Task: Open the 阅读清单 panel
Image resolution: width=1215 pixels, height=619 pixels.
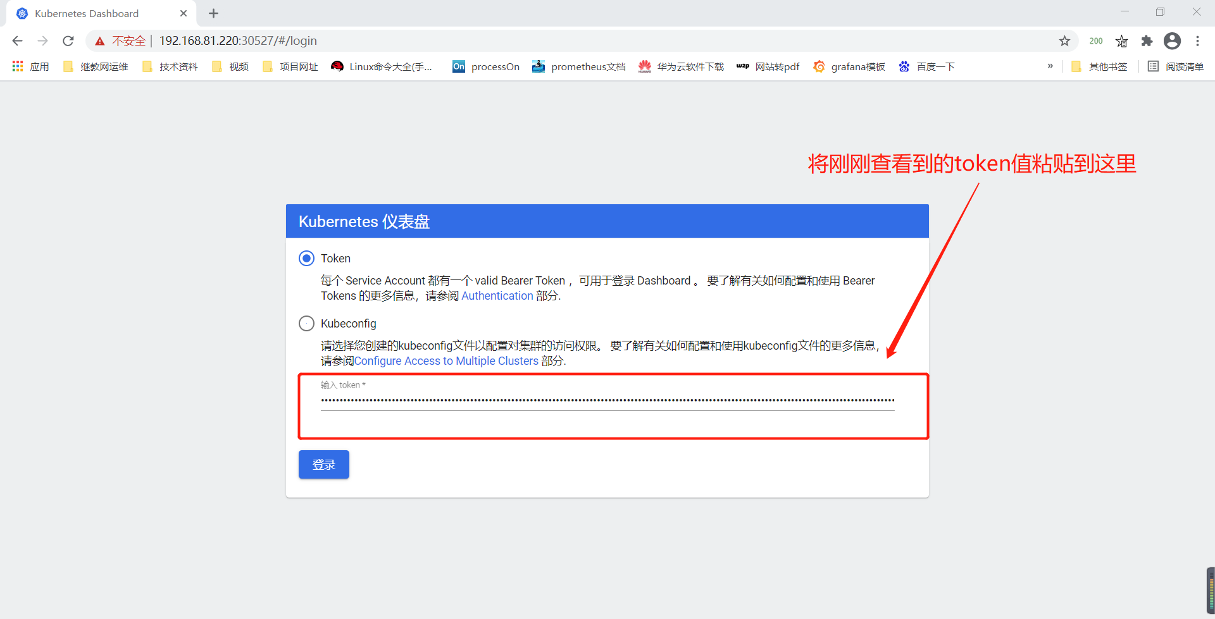Action: click(x=1176, y=66)
